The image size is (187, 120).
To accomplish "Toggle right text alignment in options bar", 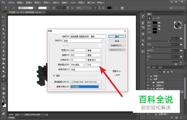I will 103,8.
